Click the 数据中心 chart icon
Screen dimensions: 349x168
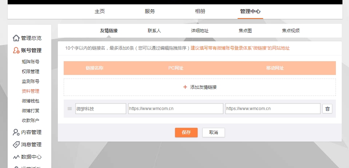tap(16, 157)
